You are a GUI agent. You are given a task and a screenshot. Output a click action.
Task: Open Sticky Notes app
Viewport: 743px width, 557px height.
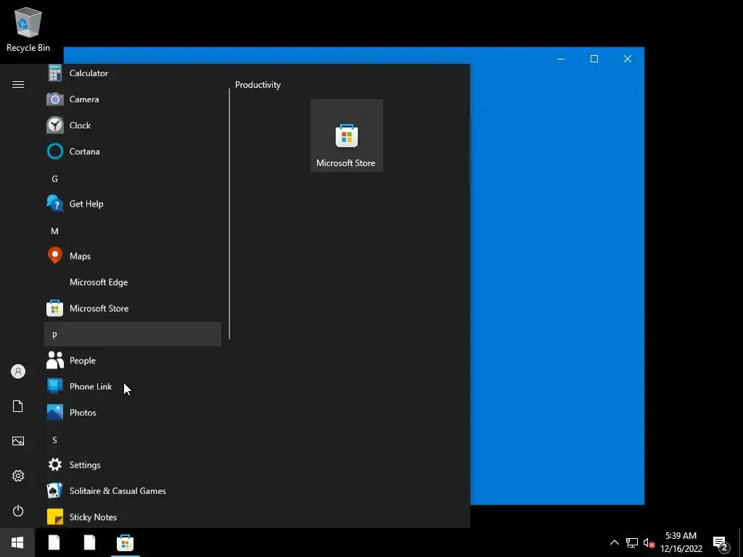click(133, 516)
